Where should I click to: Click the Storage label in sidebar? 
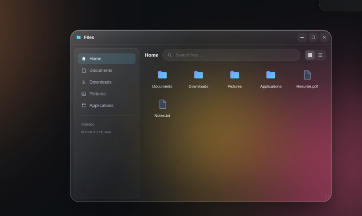point(88,124)
